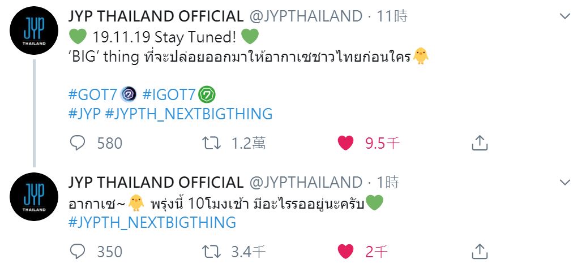Open JYP Thailand avatar on second tweet
The image size is (586, 268).
34,197
